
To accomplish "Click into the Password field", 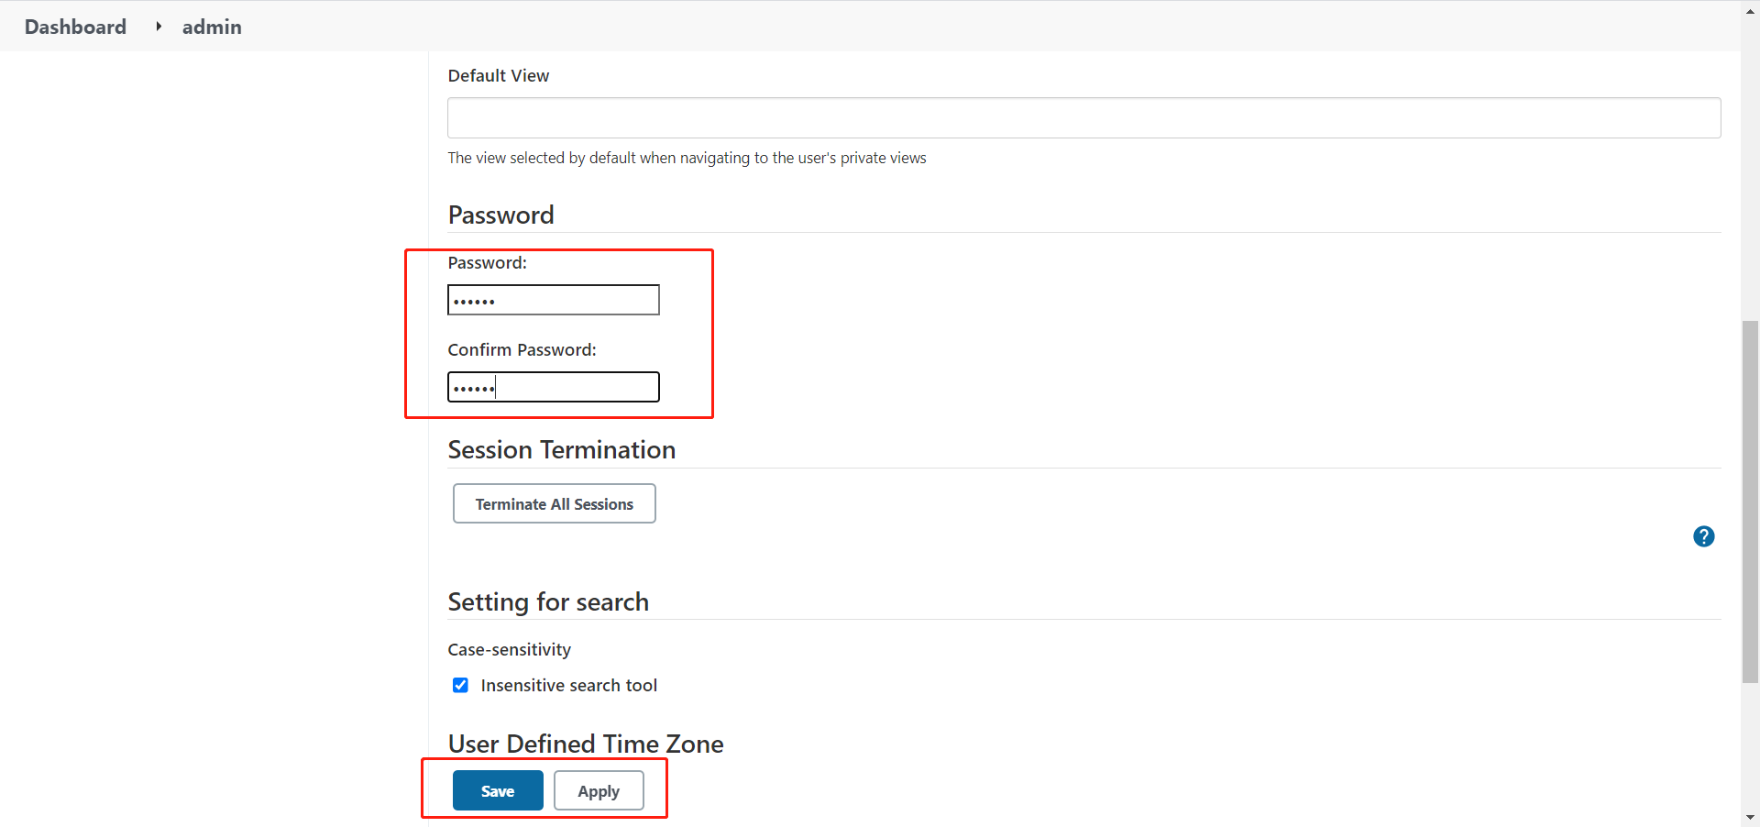I will point(553,300).
